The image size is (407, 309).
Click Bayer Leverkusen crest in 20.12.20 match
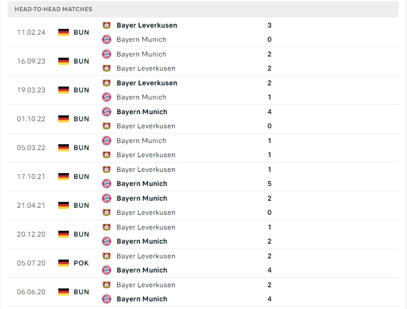tap(107, 227)
